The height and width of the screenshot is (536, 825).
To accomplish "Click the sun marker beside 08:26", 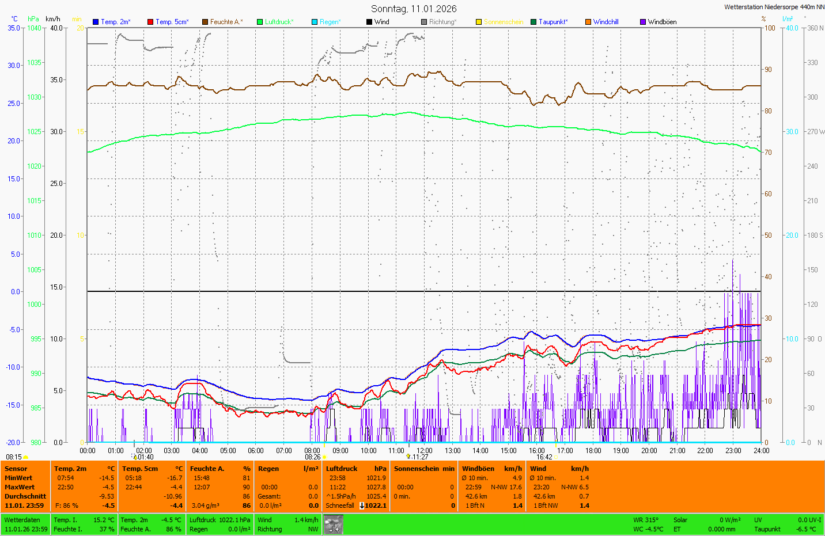I will (x=324, y=457).
